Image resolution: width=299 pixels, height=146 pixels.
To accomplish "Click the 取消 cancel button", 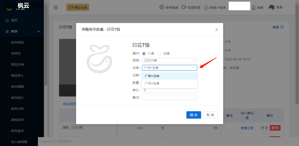I will click(210, 115).
